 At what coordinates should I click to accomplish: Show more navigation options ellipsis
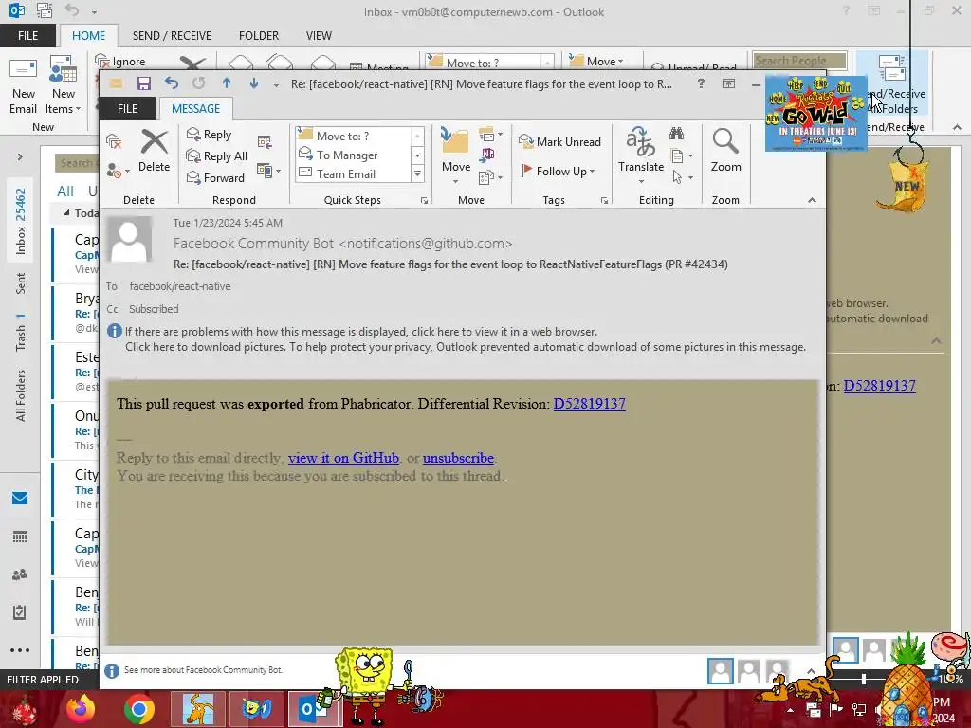coord(20,650)
